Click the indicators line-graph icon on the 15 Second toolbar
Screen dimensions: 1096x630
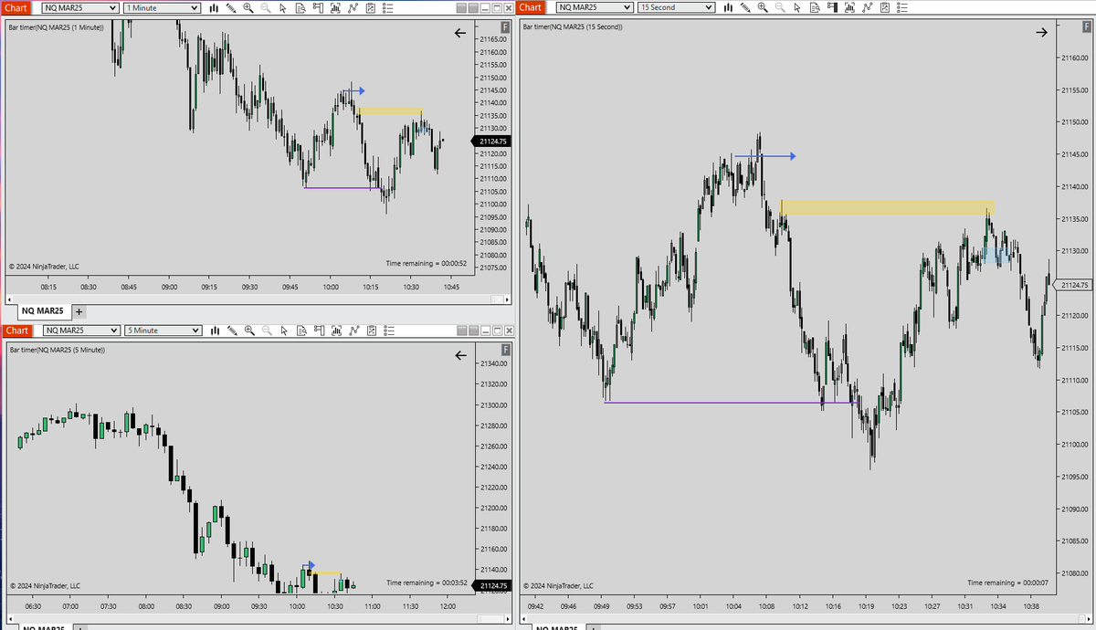click(866, 7)
